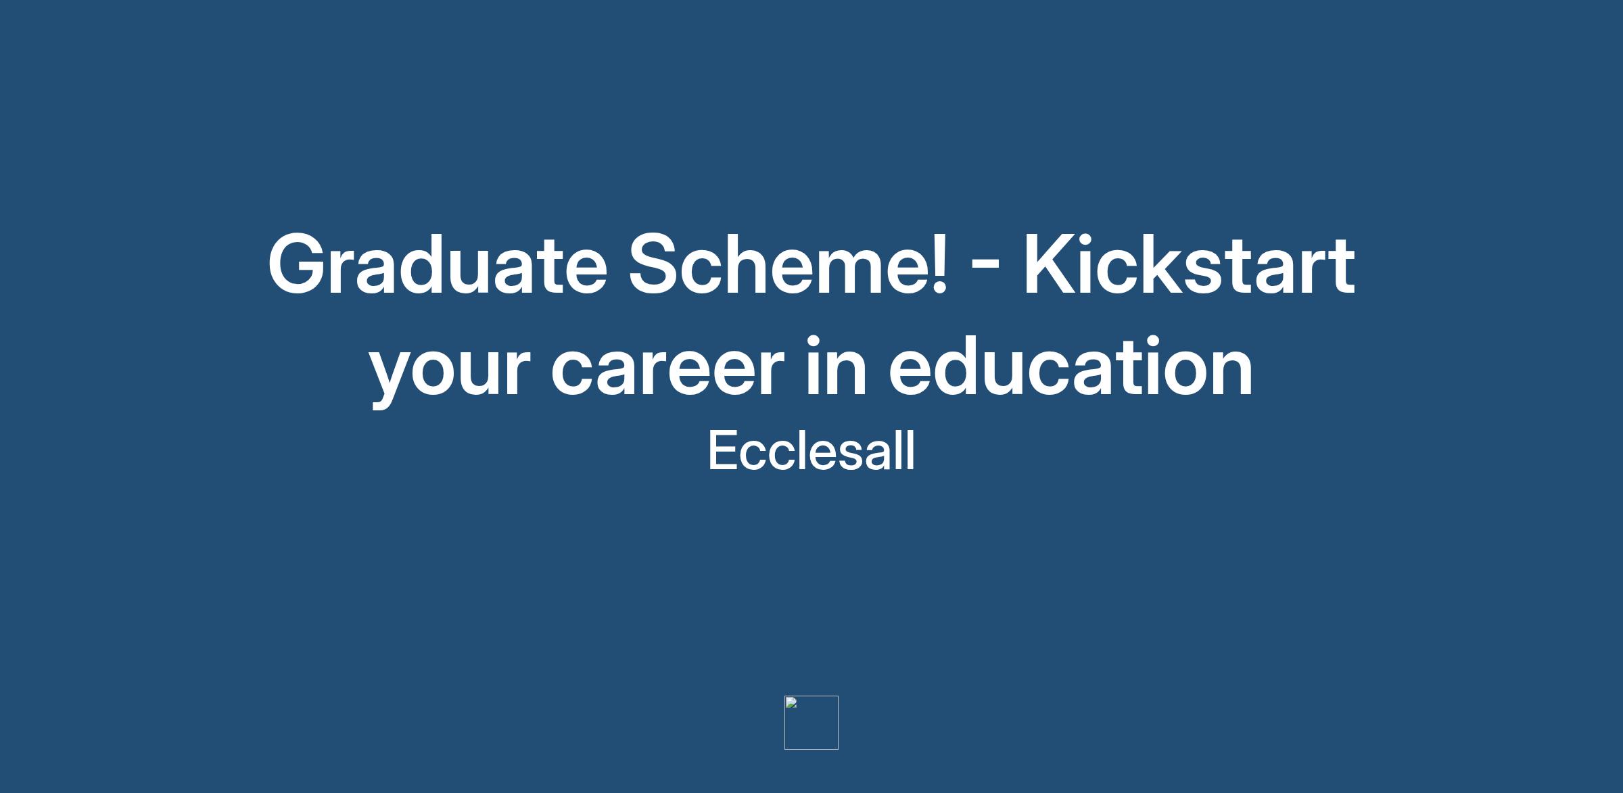This screenshot has width=1623, height=793.
Task: Click the Graduate Scheme headline text
Action: (x=811, y=316)
